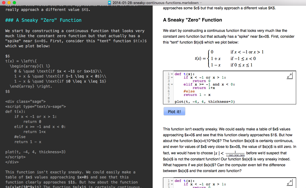
Task: Collapse fold arrow at line 2 of second cell
Action: [x=172, y=184]
